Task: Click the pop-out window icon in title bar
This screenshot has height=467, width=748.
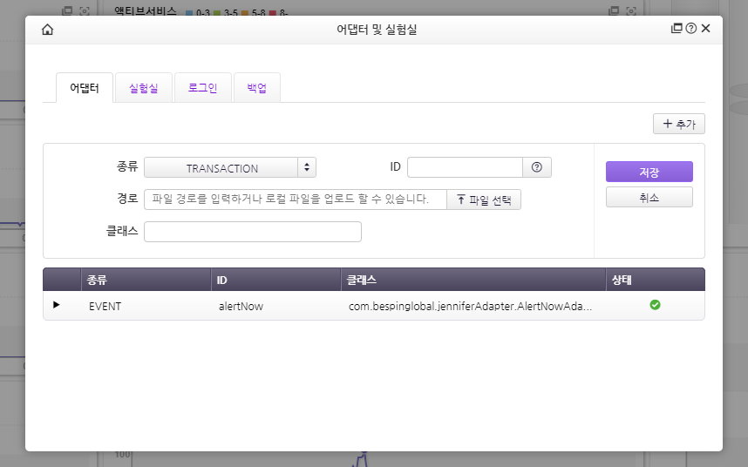Action: 677,29
